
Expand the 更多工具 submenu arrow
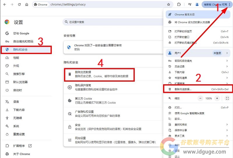[x=227, y=136]
